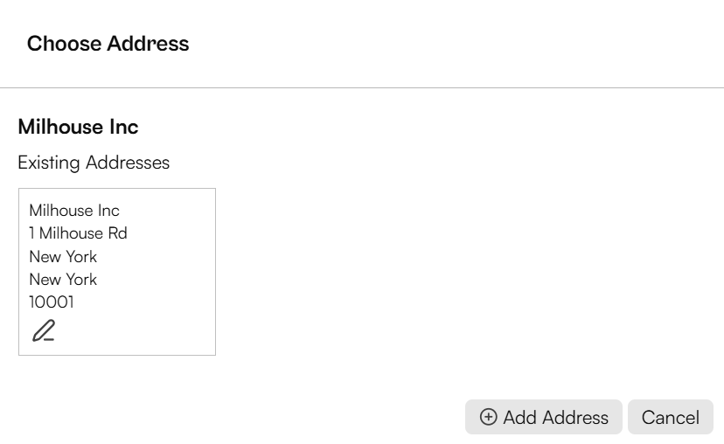Cancel the Choose Address dialog

coord(671,417)
